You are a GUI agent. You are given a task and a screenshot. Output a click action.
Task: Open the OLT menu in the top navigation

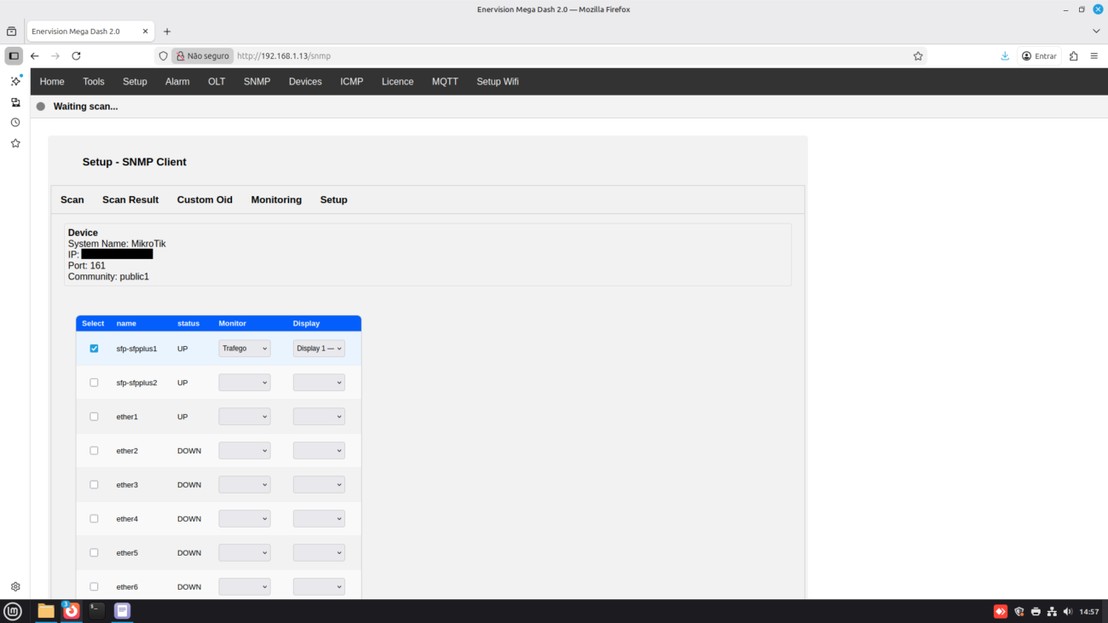point(216,82)
